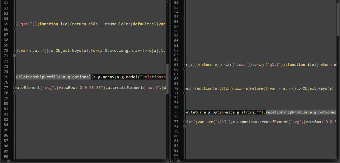340x163 pixels.
Task: Select line number 90 in the left pane
Action: pos(6,156)
